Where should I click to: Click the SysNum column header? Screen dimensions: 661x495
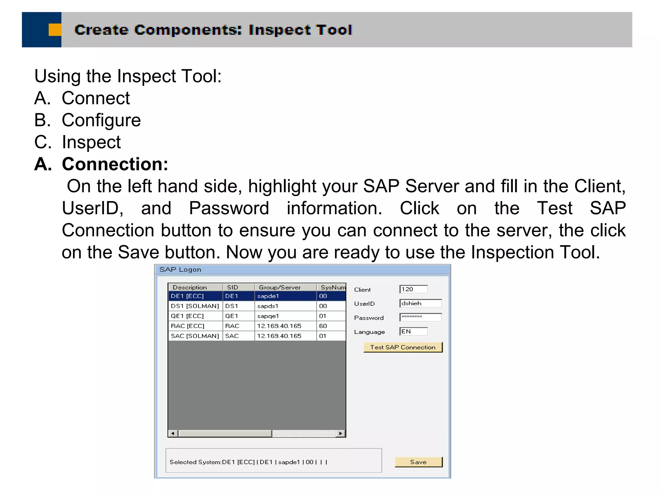coord(331,287)
